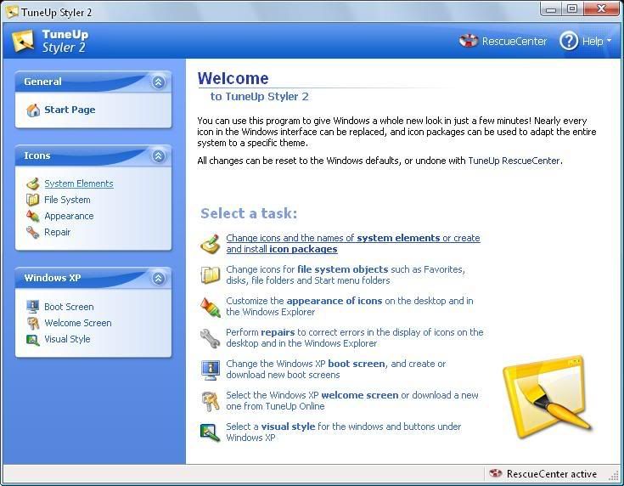This screenshot has width=624, height=486.
Task: Click the Appearance icon in Icons panel
Action: (33, 216)
